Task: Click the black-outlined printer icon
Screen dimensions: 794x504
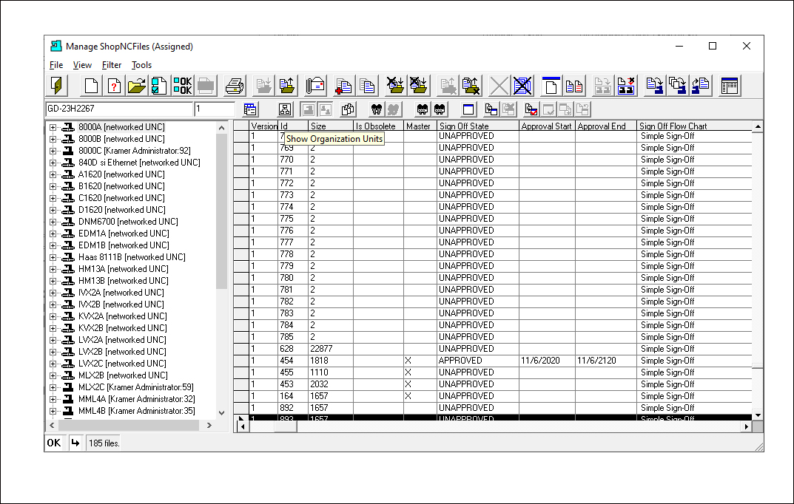Action: (234, 86)
